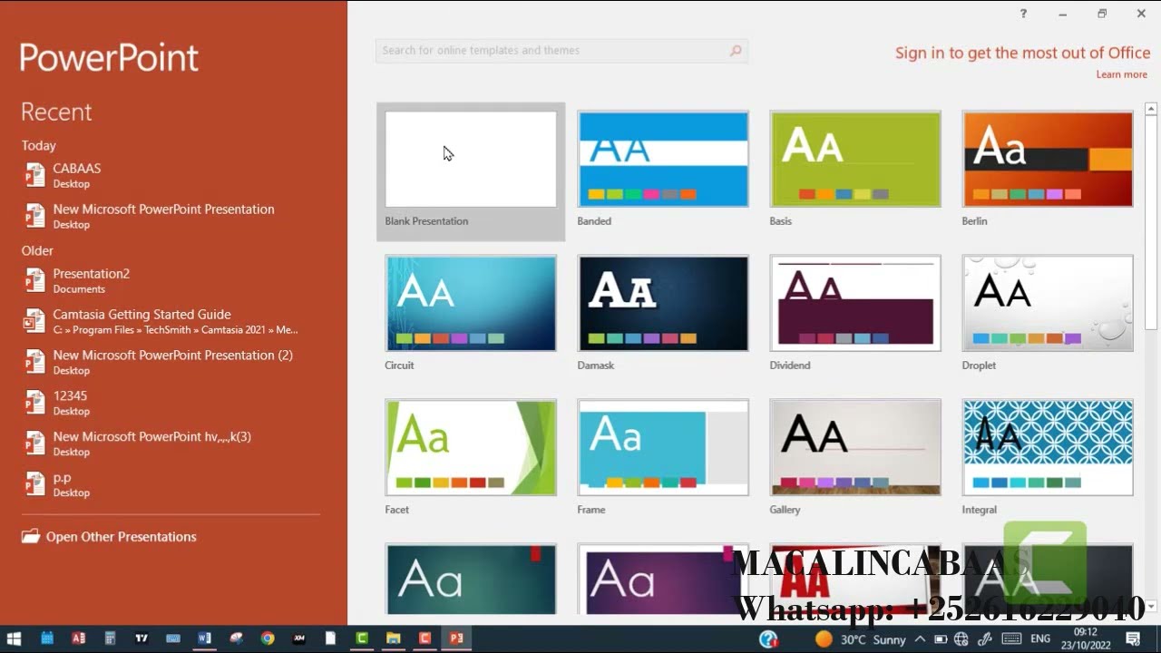The height and width of the screenshot is (653, 1161).
Task: Open the on-screen keyboard app in the taskbar
Action: pyautogui.click(x=173, y=638)
